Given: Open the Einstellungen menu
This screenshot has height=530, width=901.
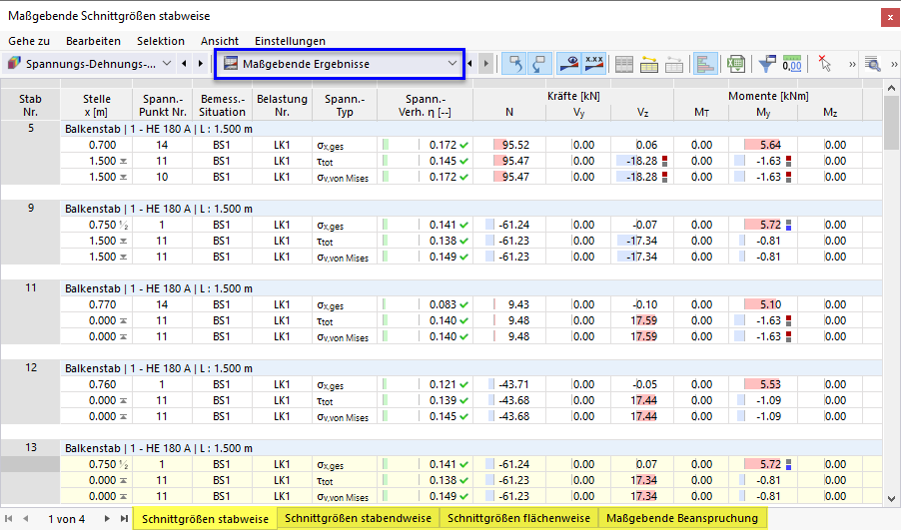Looking at the screenshot, I should pos(290,41).
